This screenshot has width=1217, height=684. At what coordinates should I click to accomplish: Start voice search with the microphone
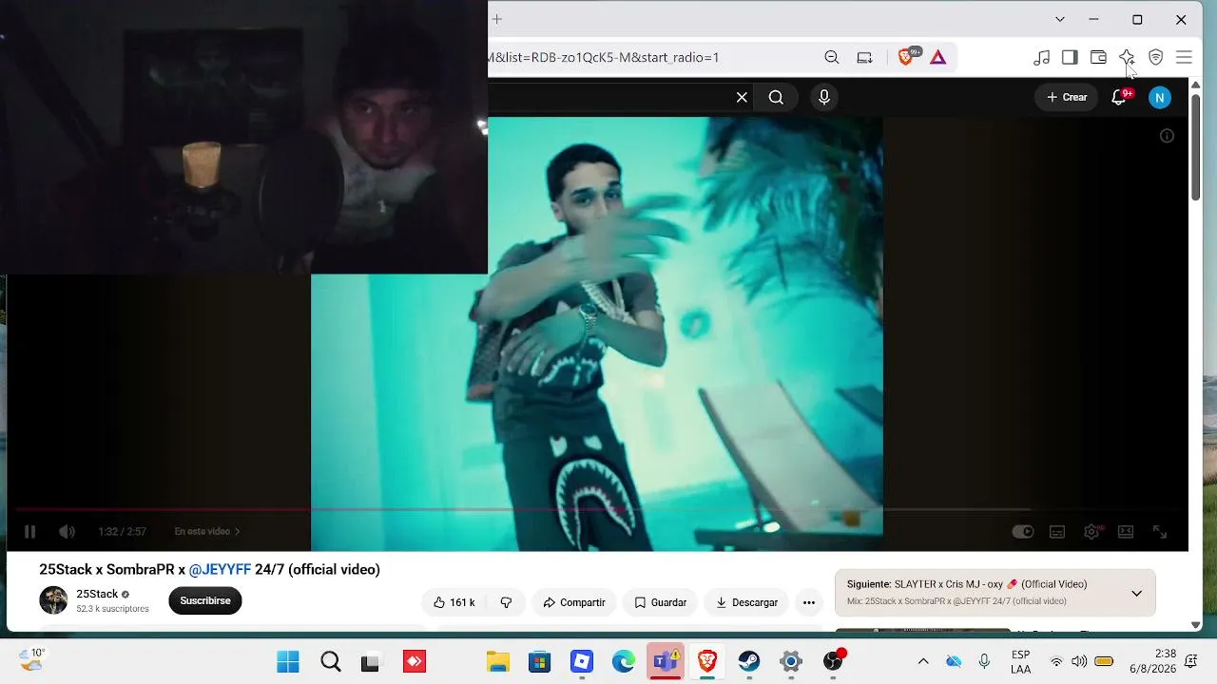point(824,97)
